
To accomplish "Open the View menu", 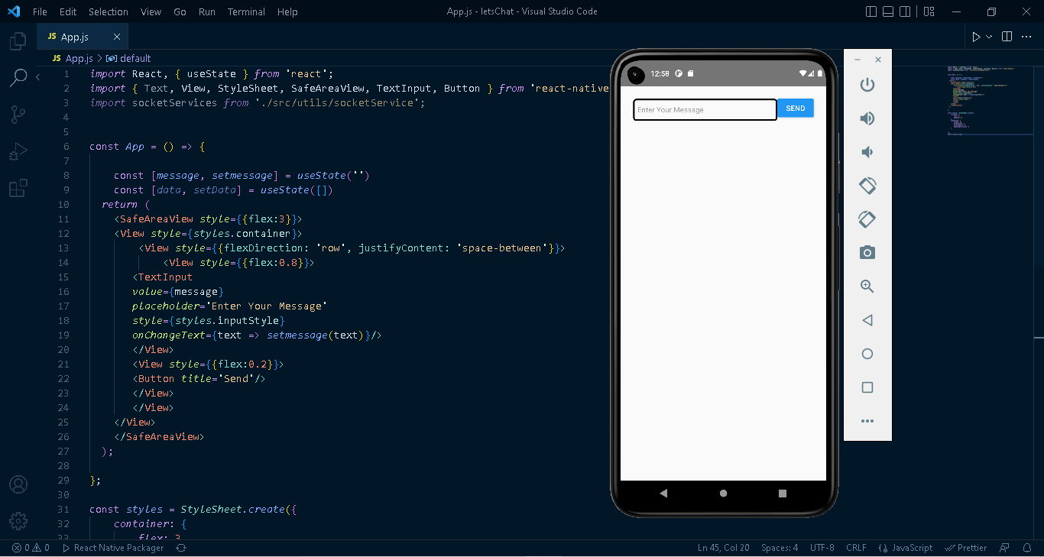I will pyautogui.click(x=151, y=11).
